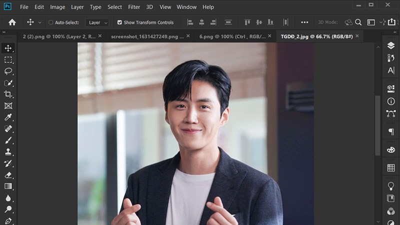Uncheck Show Transform Controls

point(119,22)
